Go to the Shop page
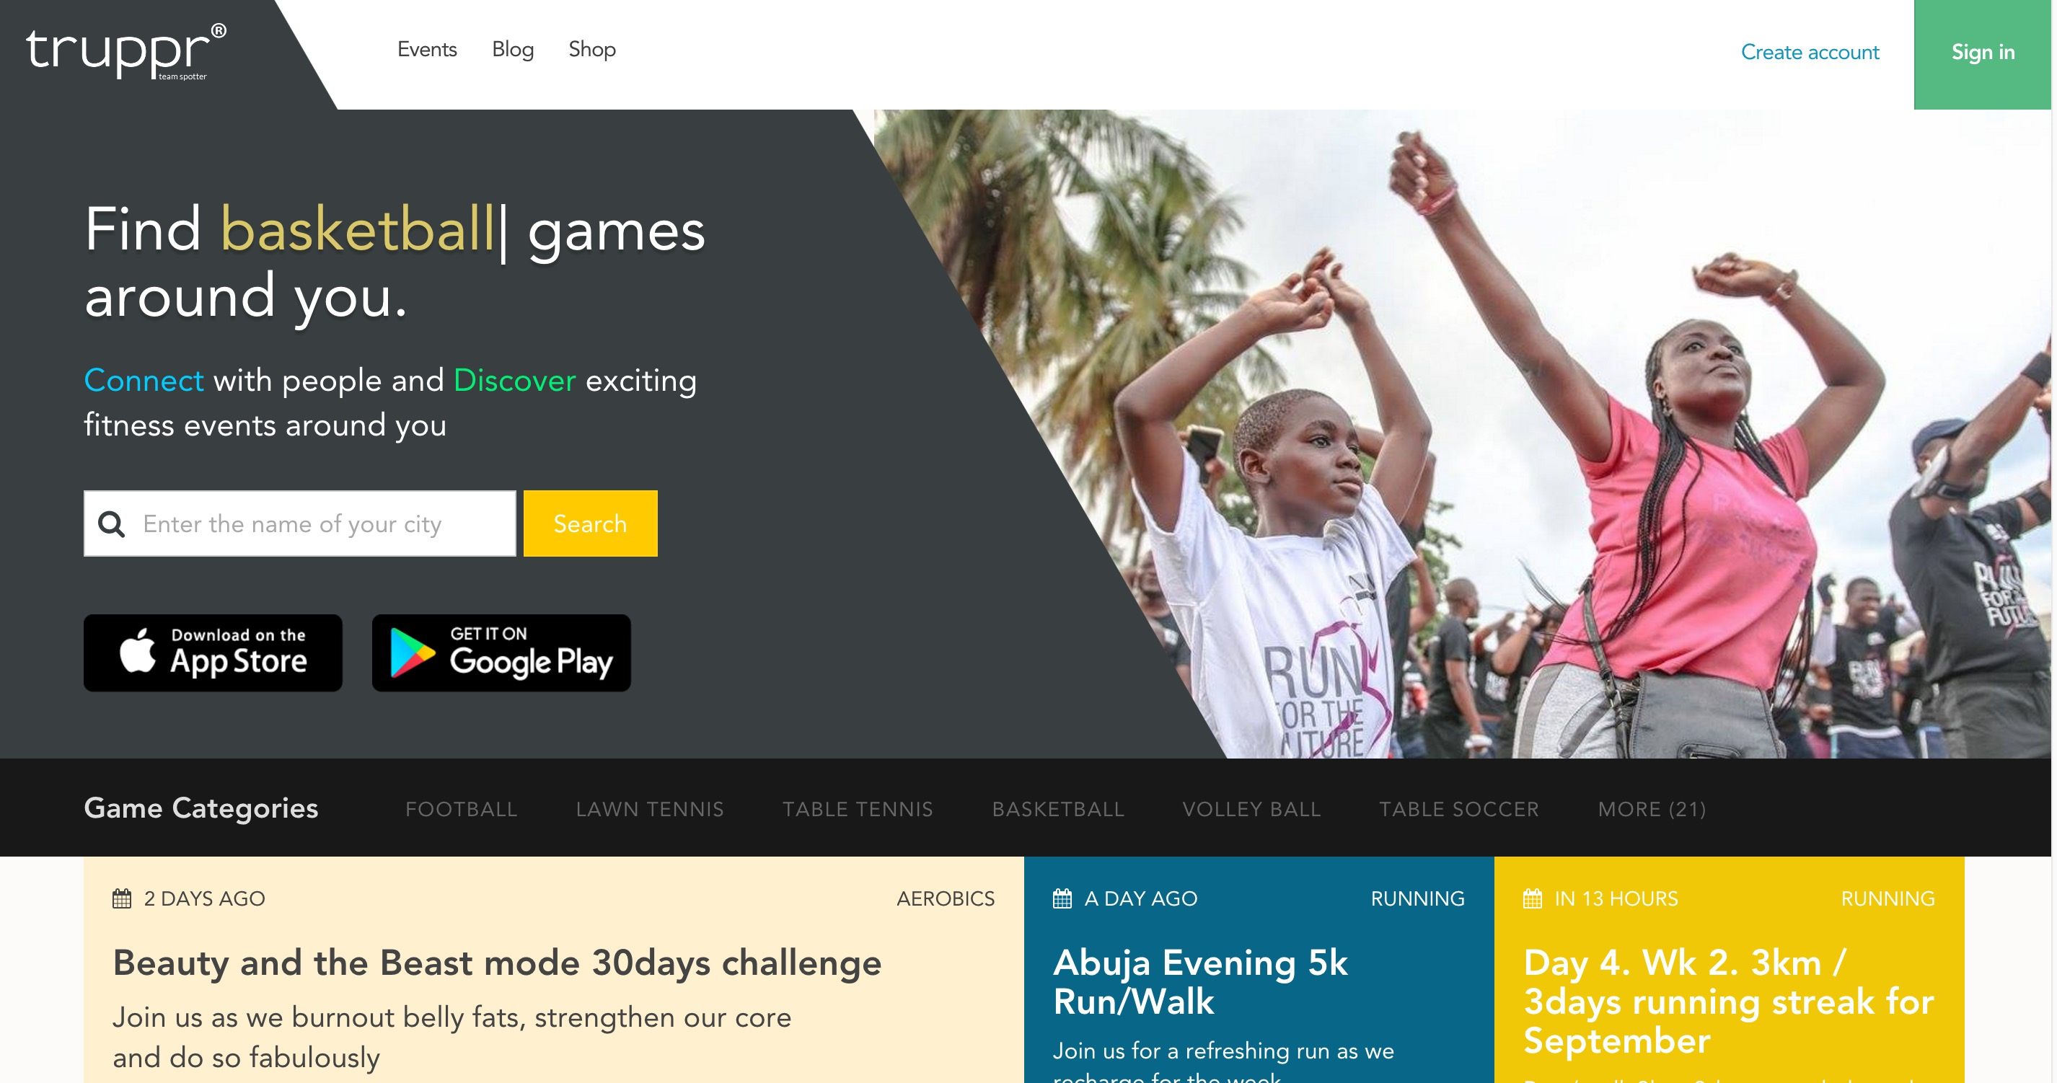 [591, 50]
